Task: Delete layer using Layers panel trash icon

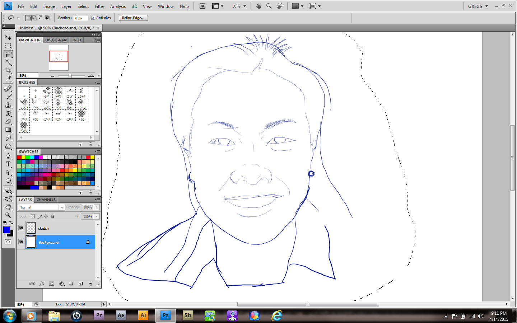Action: pos(90,284)
